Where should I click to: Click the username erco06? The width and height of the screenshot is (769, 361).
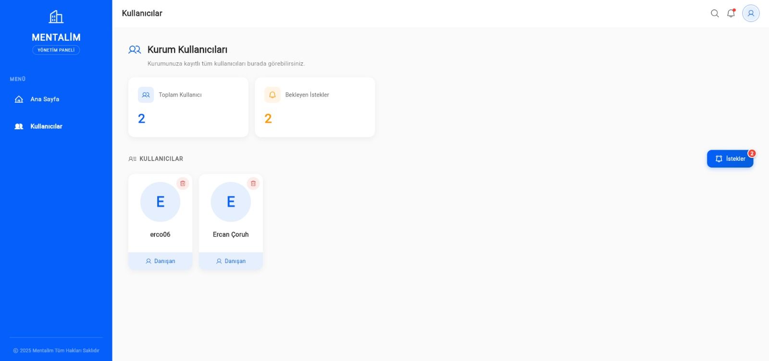pos(161,235)
